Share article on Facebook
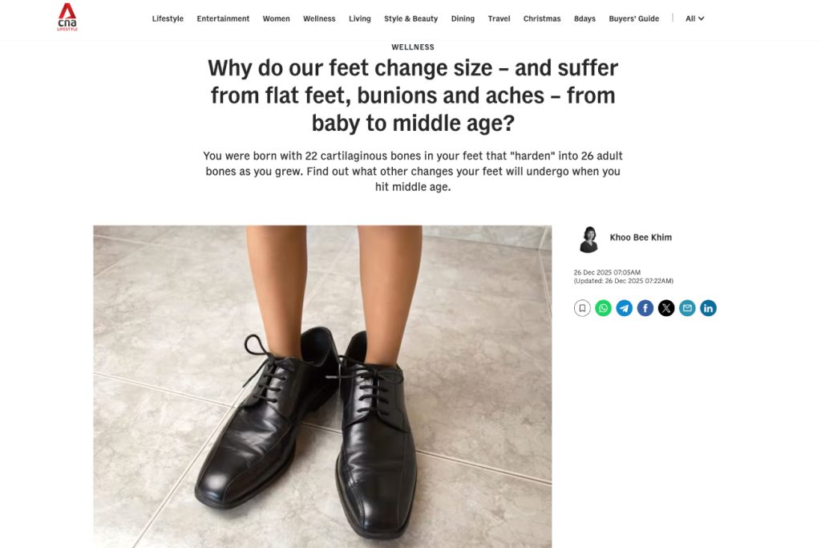The image size is (821, 548). (x=645, y=308)
